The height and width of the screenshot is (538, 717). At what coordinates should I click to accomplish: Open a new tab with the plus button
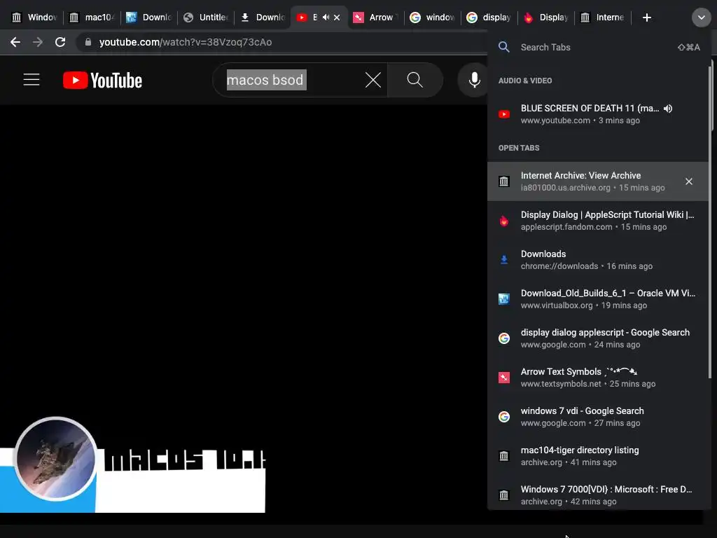(x=646, y=18)
